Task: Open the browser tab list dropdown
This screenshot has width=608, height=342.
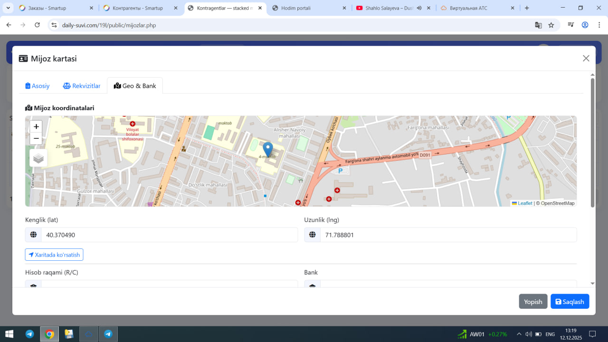Action: (x=8, y=8)
